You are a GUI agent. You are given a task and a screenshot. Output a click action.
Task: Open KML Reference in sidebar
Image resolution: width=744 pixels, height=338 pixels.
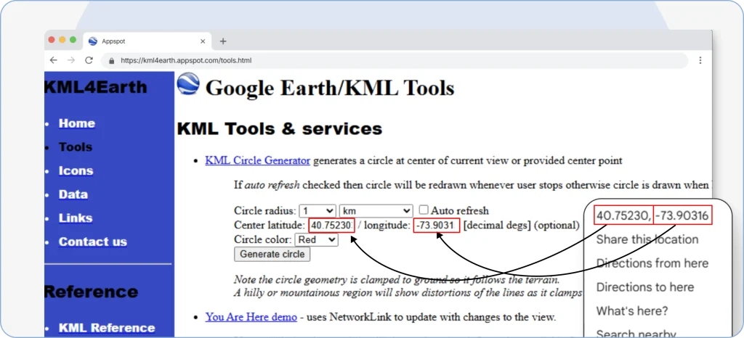point(107,328)
